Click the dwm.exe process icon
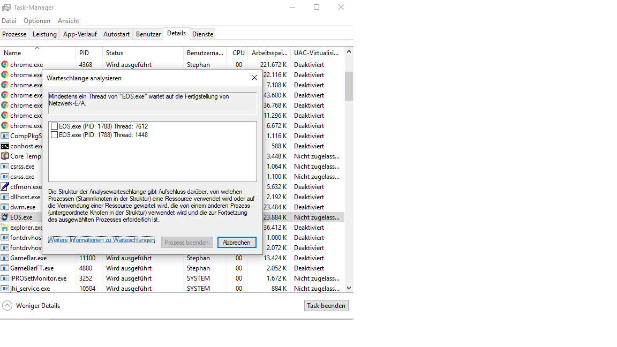 pyautogui.click(x=5, y=207)
